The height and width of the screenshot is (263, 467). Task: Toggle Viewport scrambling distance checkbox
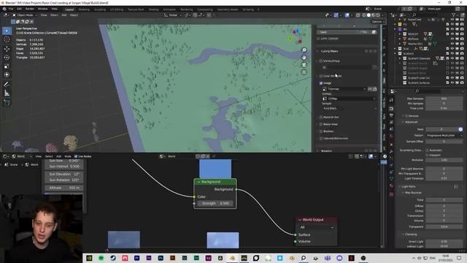(x=427, y=155)
